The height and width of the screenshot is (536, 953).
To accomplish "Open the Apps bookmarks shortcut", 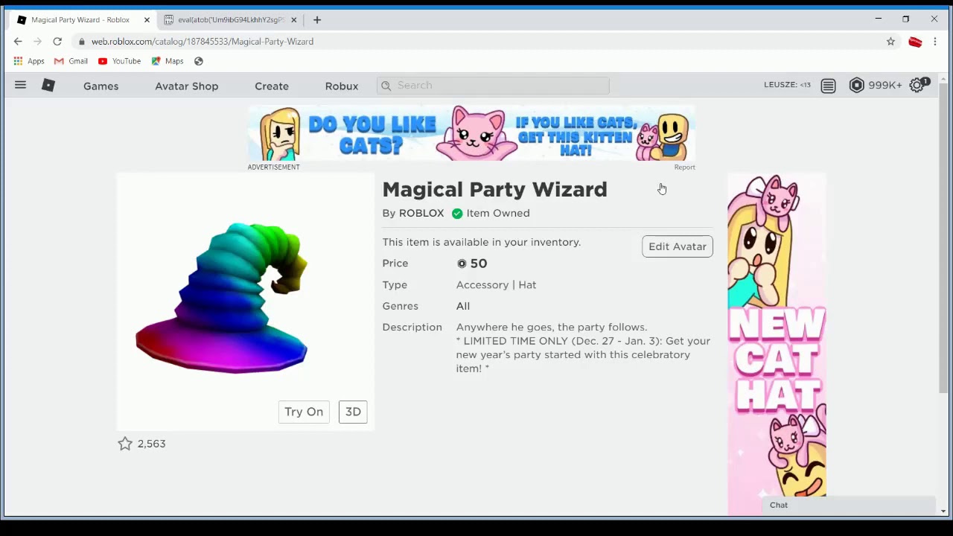I will click(x=29, y=61).
